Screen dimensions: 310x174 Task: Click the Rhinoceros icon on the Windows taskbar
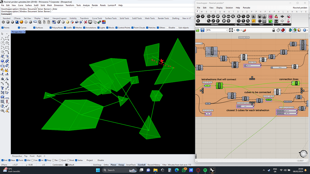pyautogui.click(x=211, y=171)
